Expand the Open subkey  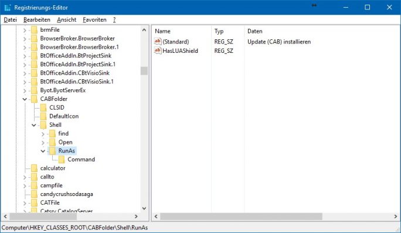pyautogui.click(x=43, y=143)
